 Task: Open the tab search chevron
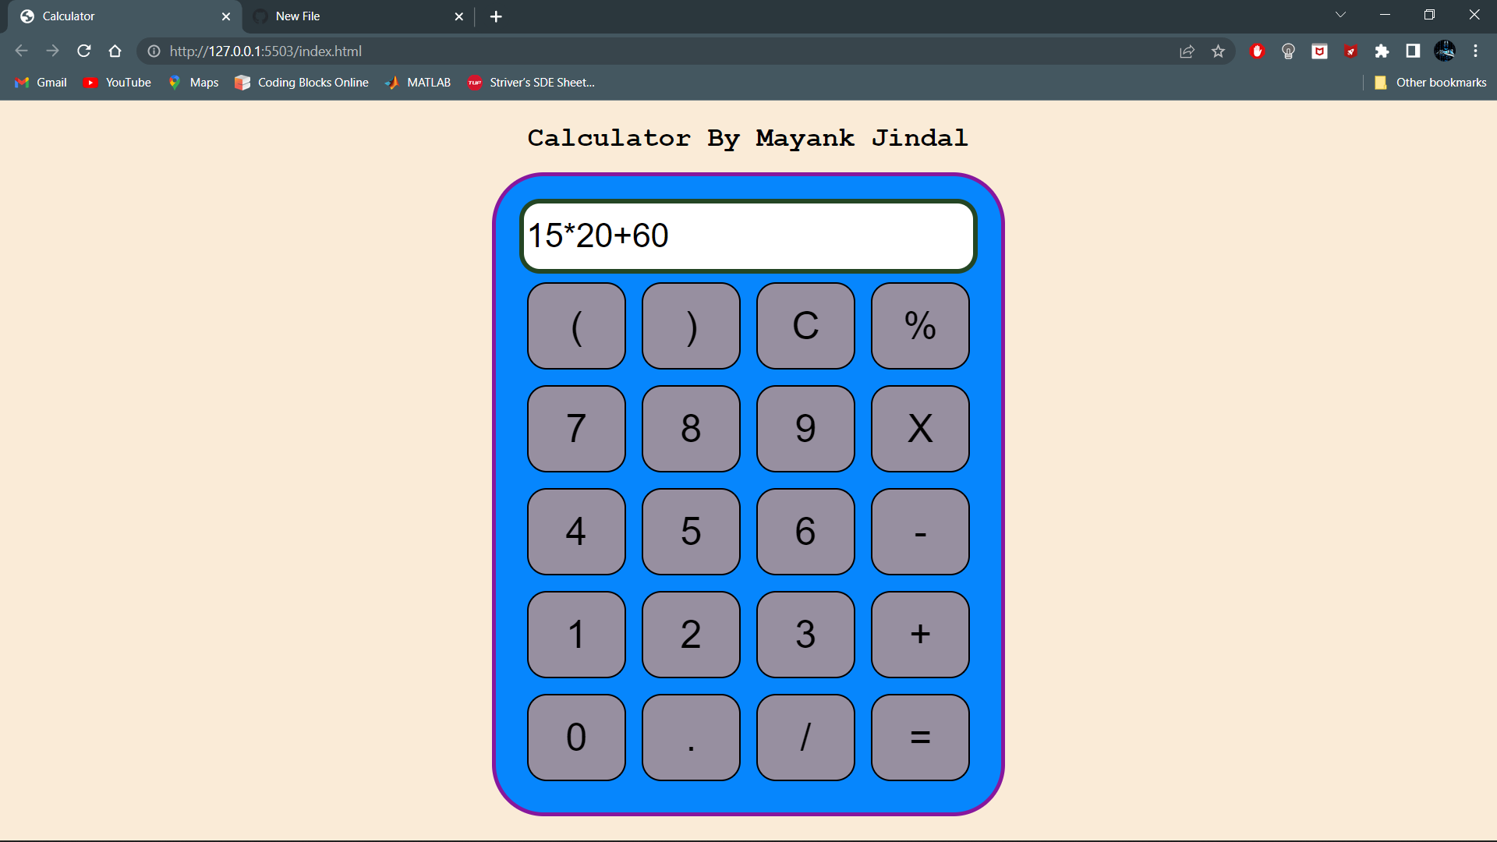click(x=1341, y=14)
